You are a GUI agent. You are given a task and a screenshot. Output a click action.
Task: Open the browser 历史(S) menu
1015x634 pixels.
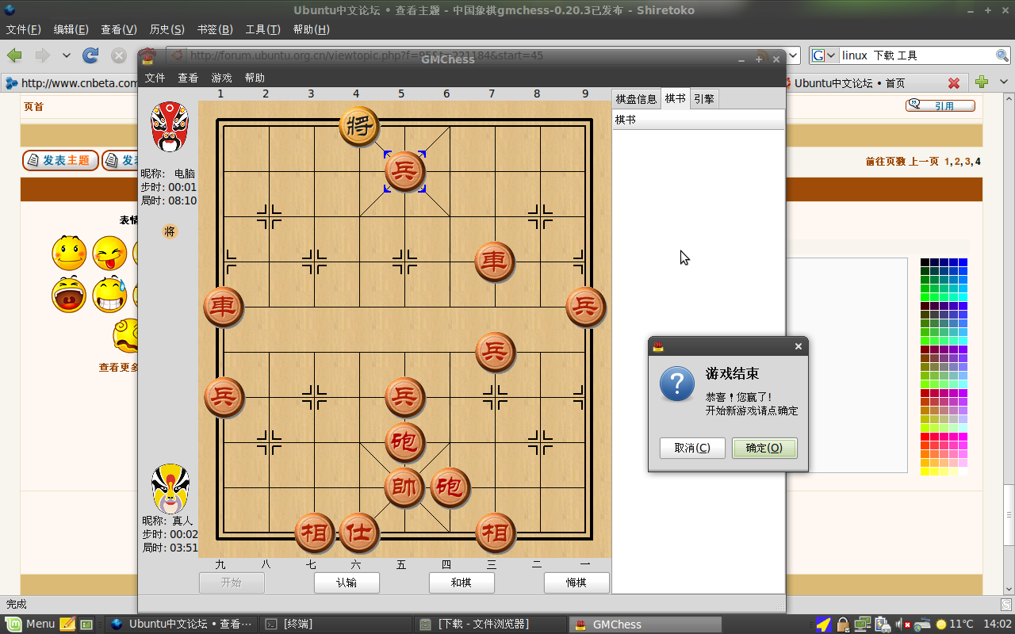167,29
